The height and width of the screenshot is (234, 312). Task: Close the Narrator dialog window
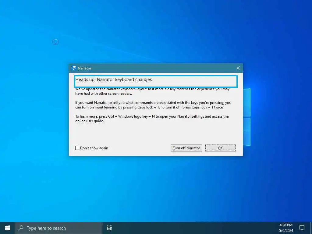238,68
